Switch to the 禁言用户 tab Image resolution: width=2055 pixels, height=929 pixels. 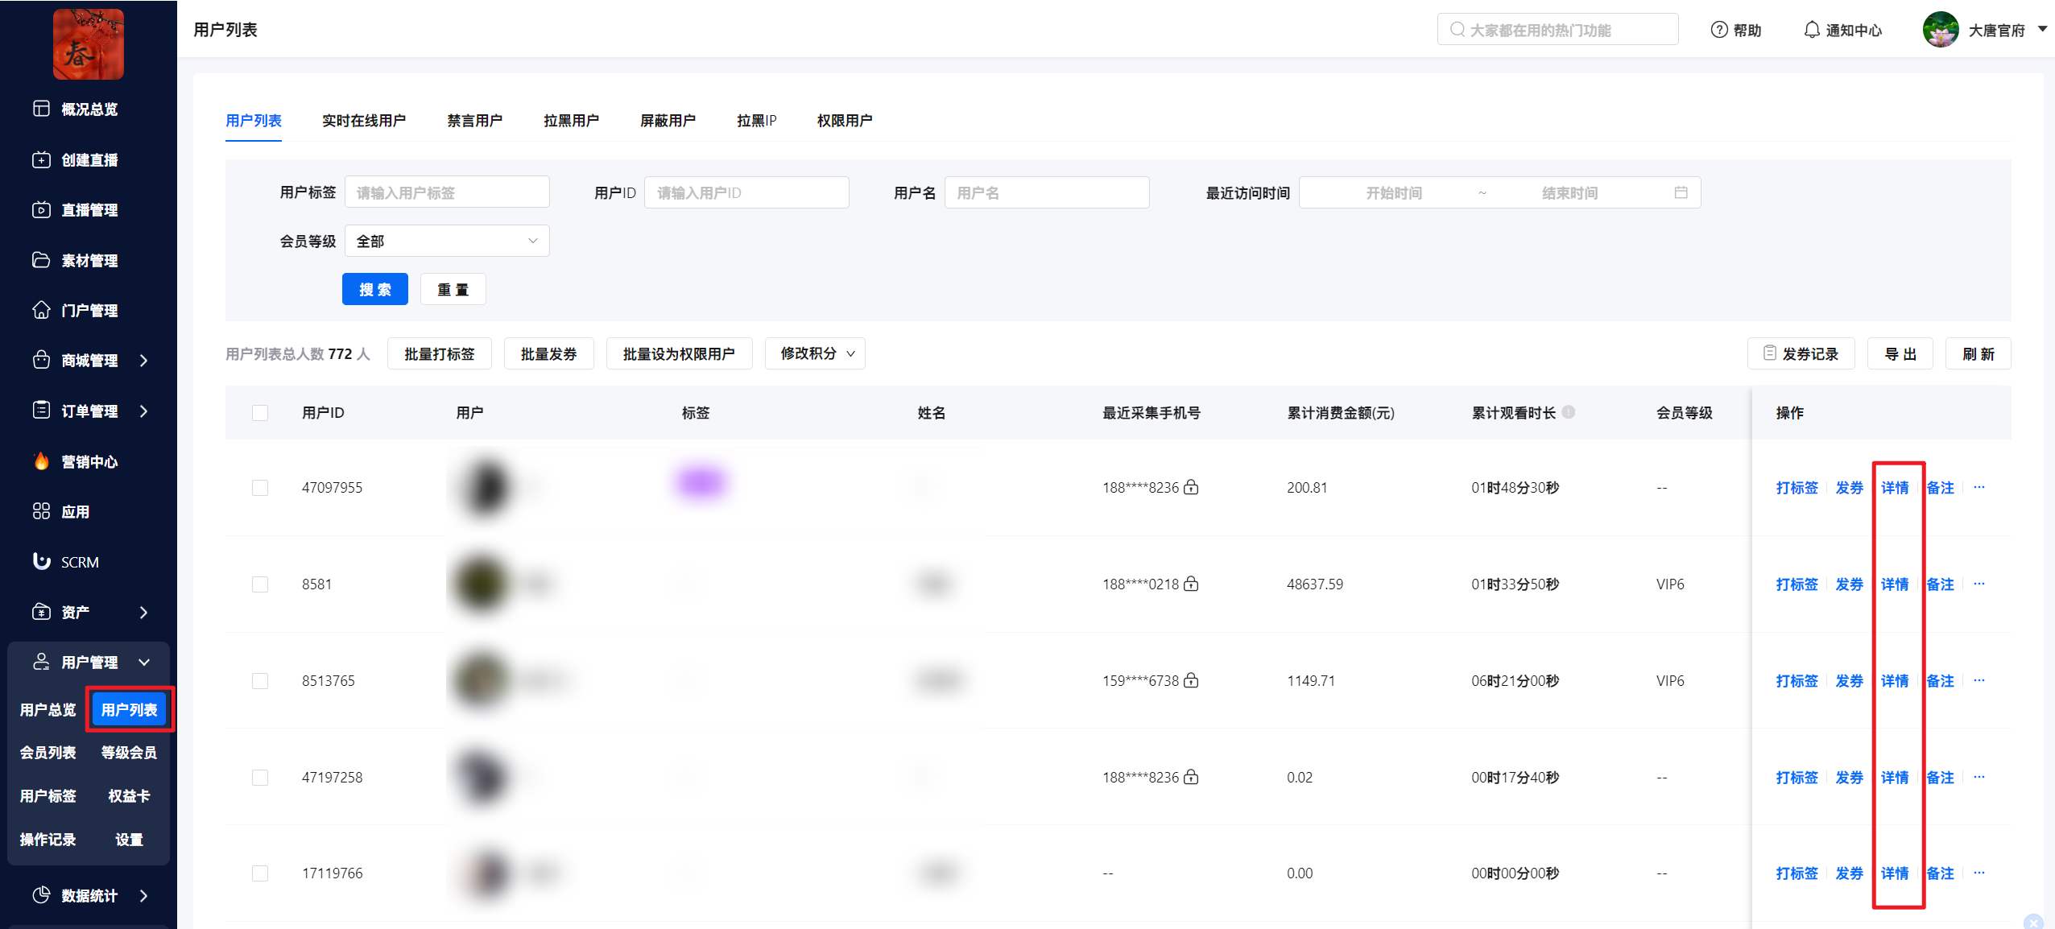coord(474,121)
